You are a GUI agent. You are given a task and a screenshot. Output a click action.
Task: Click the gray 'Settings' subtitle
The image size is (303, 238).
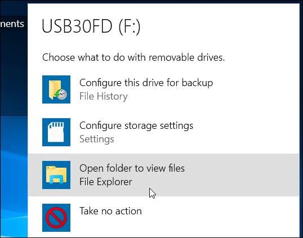(x=97, y=139)
